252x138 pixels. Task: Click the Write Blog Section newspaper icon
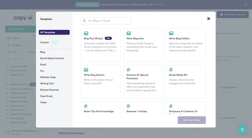[x=86, y=70]
